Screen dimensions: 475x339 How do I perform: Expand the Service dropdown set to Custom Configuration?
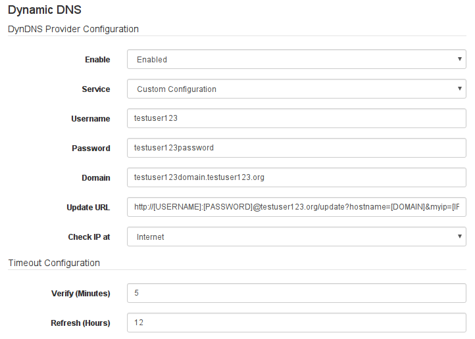point(296,89)
